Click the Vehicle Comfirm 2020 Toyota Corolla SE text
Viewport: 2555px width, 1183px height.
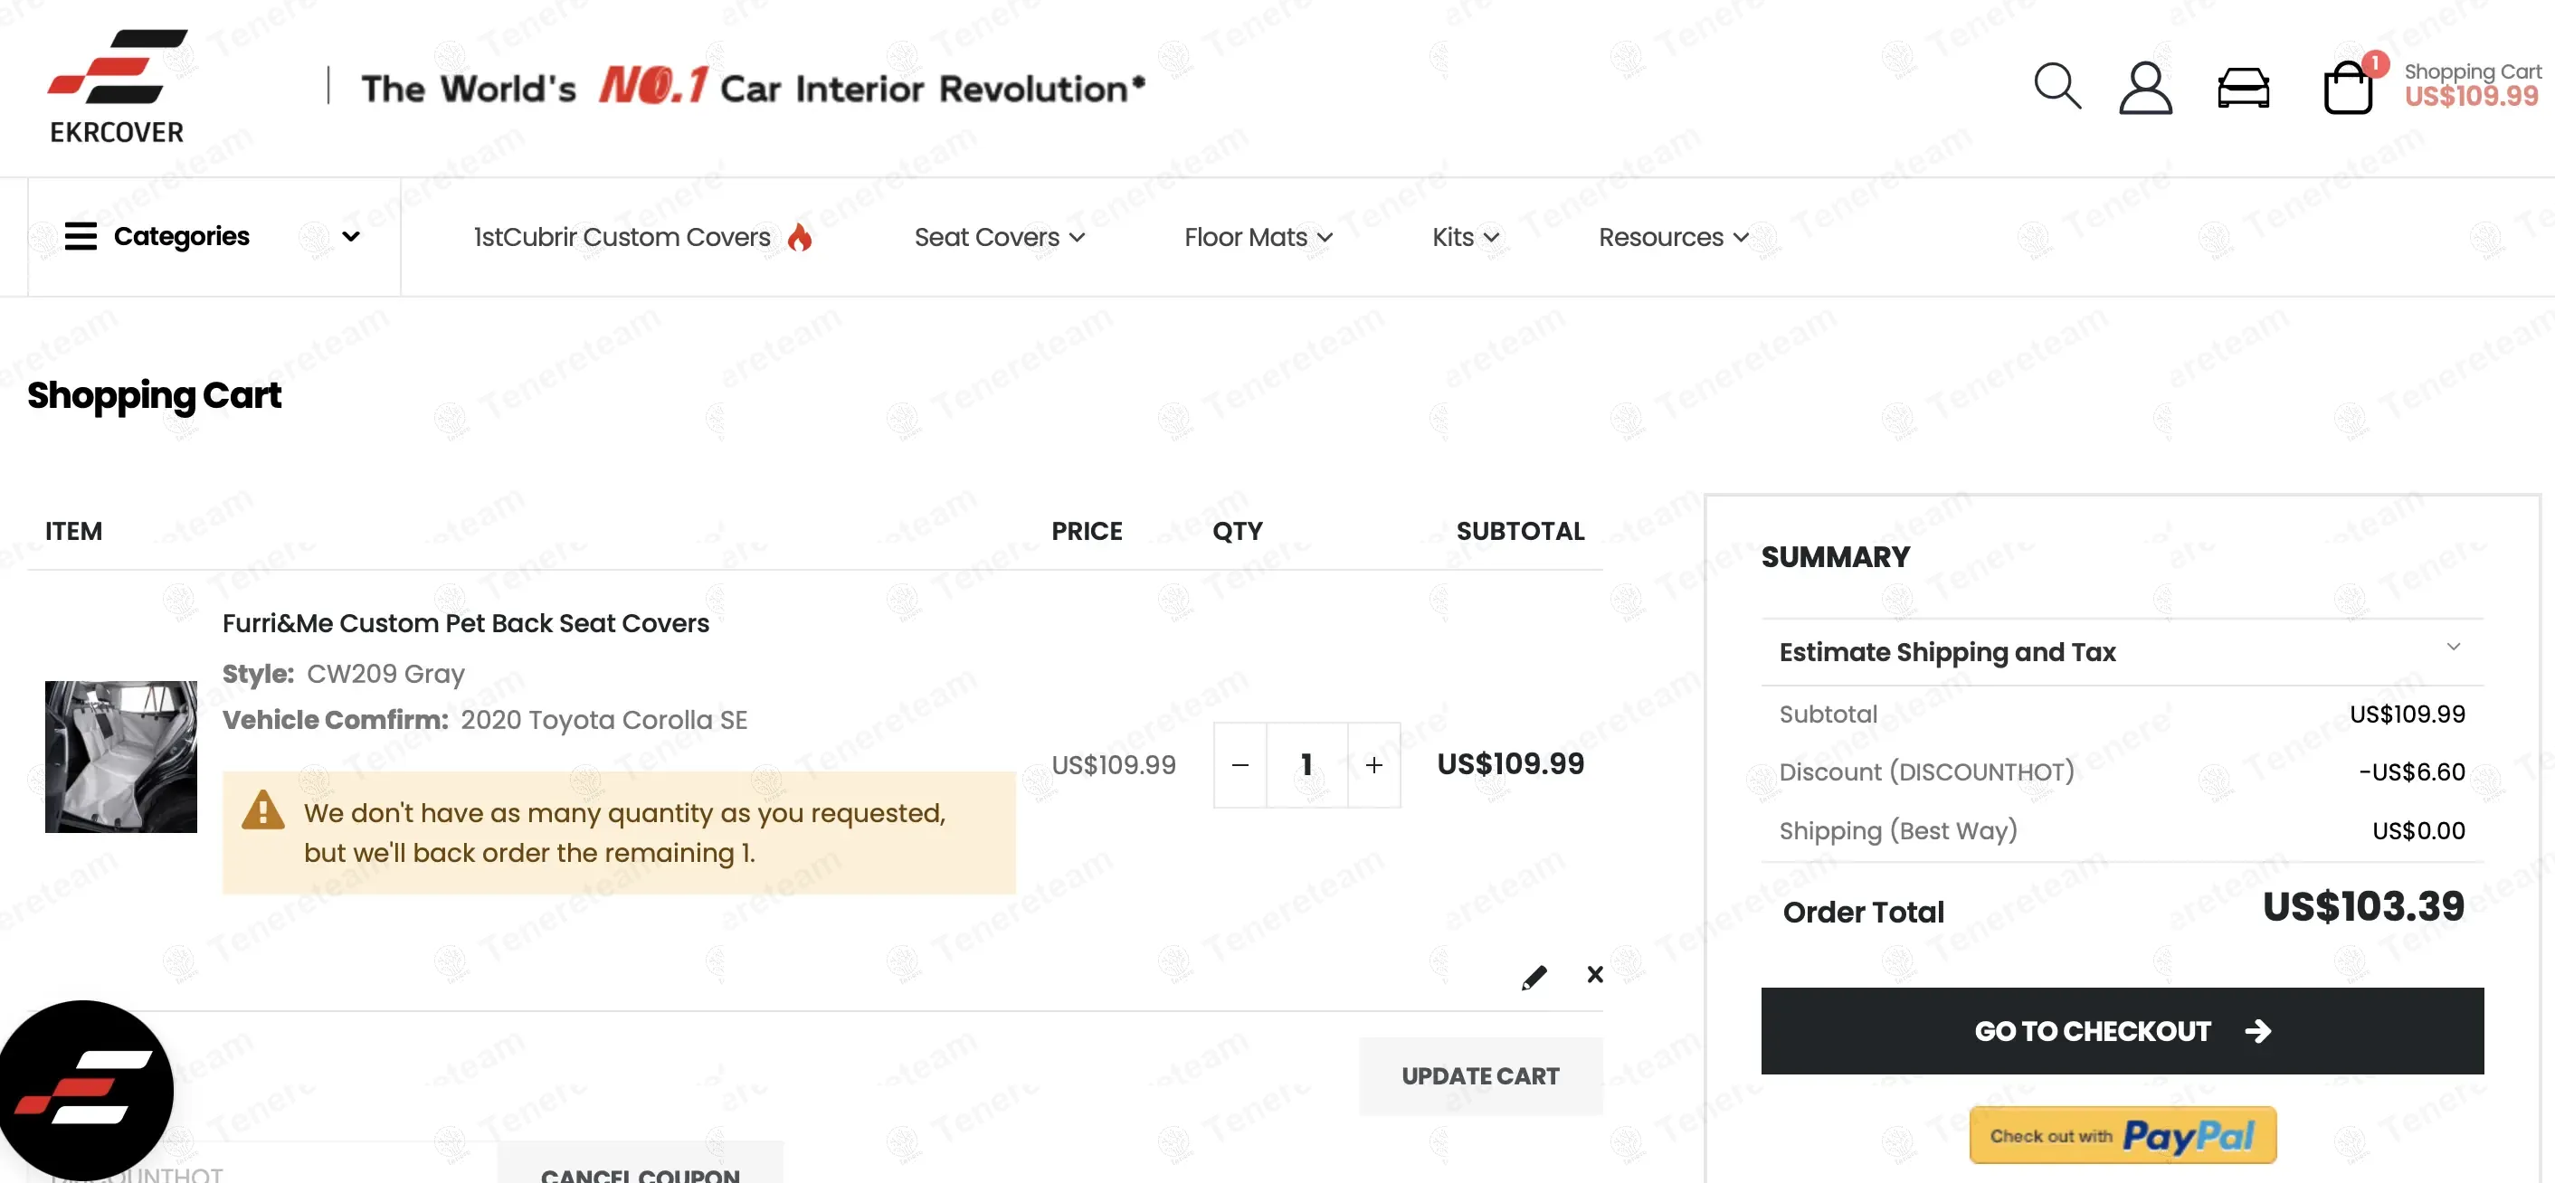tap(484, 719)
